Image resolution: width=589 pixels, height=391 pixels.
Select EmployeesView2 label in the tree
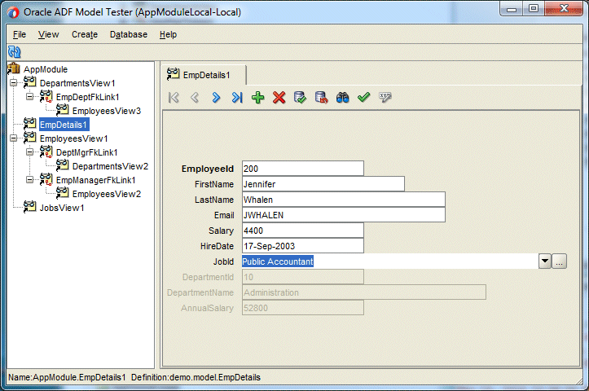coord(107,194)
